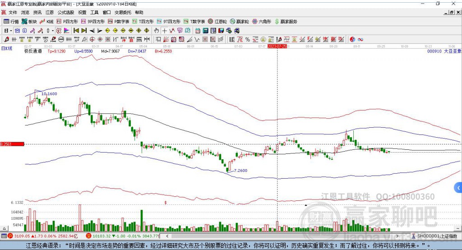This screenshot has height=250, width=462.
Task: Open the 江恩 menu
Action: point(50,12)
